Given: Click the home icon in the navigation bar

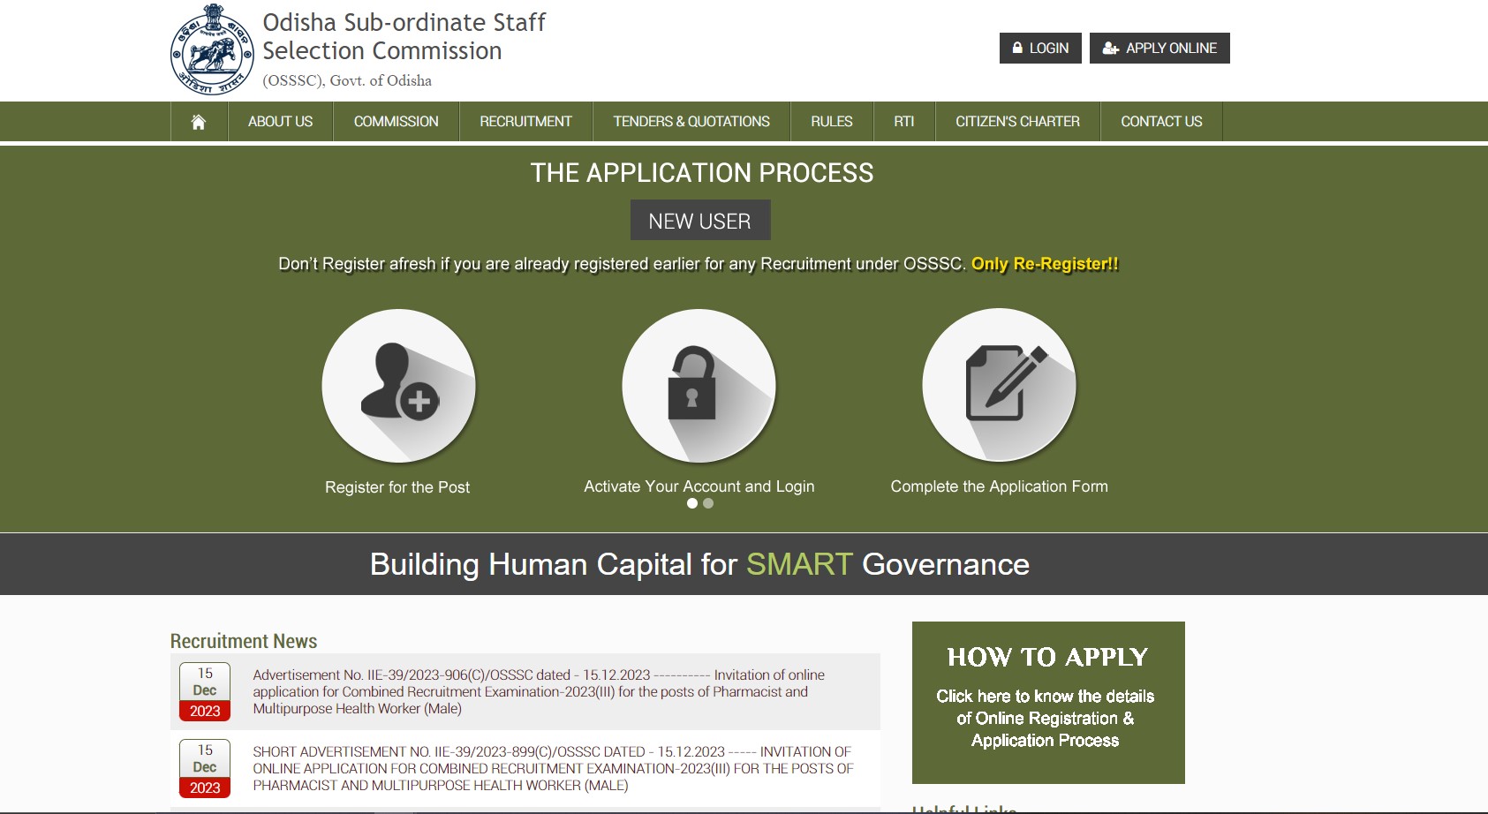Looking at the screenshot, I should tap(199, 122).
